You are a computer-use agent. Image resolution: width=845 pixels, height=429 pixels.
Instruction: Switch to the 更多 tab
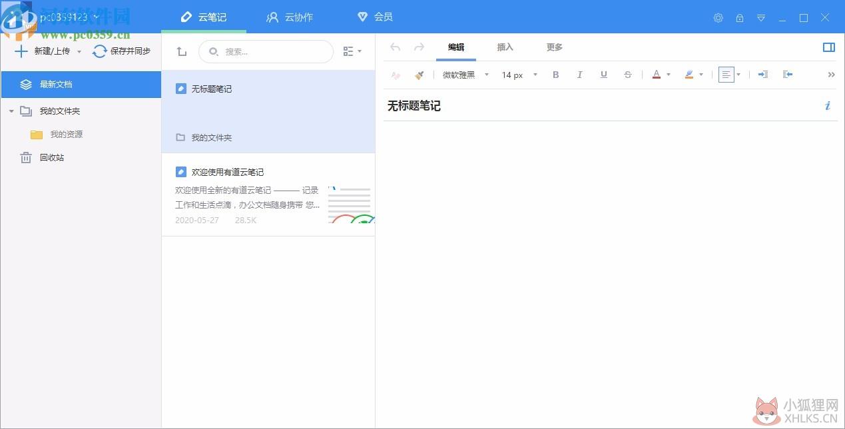[x=555, y=47]
